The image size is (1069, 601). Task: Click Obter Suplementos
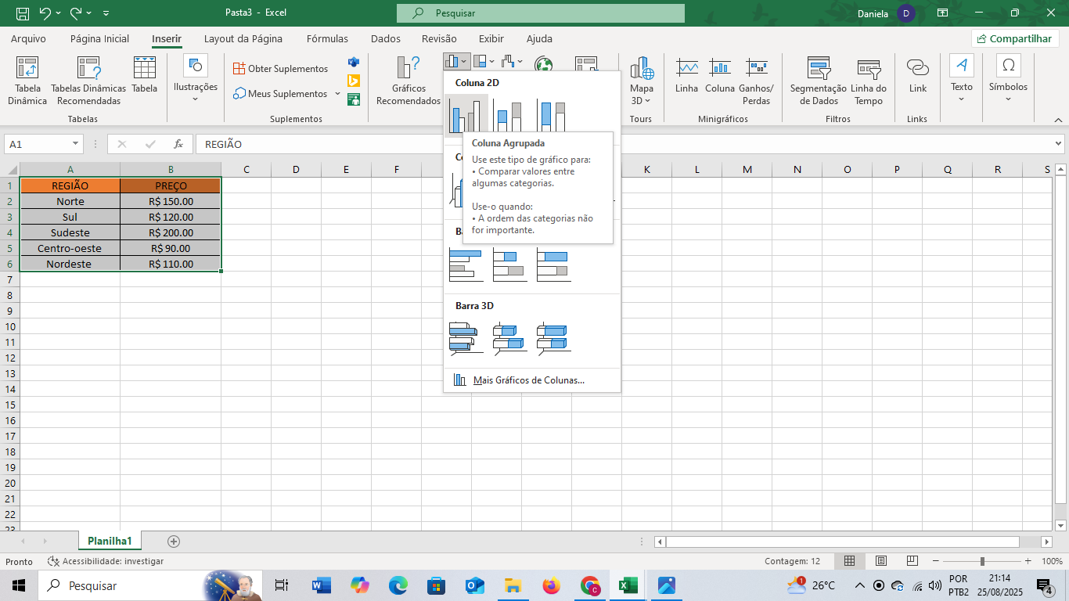(281, 69)
